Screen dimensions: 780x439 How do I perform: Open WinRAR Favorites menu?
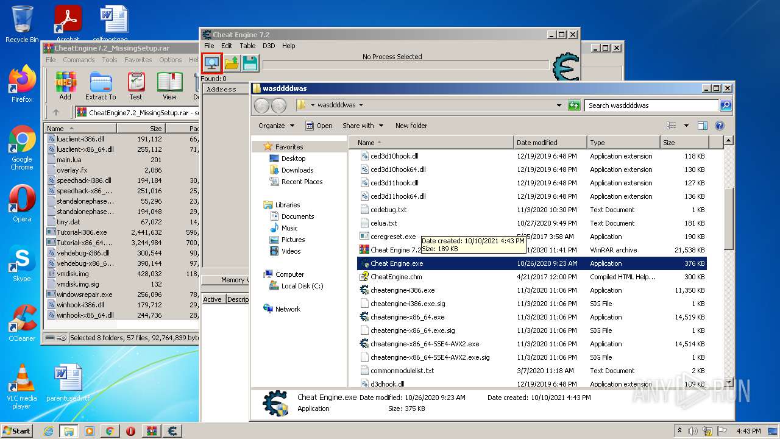click(138, 60)
